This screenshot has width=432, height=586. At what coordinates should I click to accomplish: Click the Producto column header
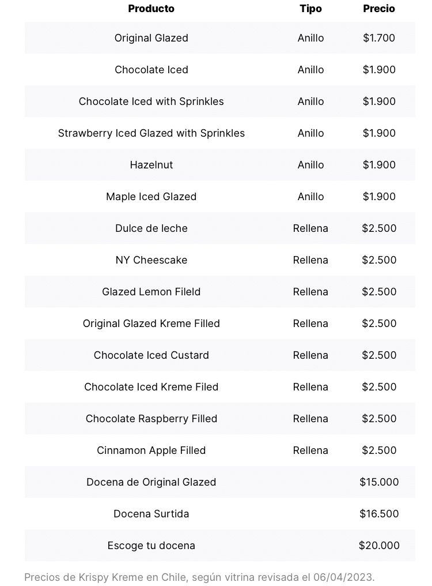coord(151,9)
